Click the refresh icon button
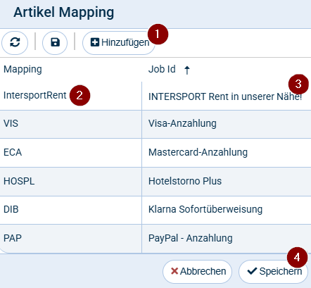 click(15, 43)
